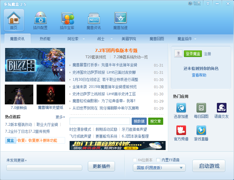The width and height of the screenshot is (234, 180).
Task: Enable the 64位版本 checkbox
Action: click(135, 160)
